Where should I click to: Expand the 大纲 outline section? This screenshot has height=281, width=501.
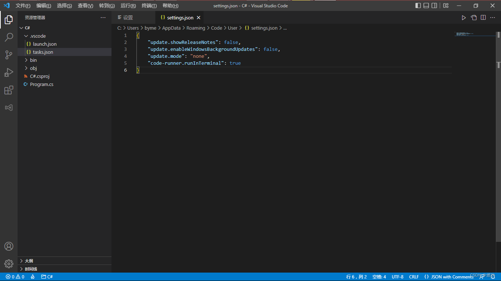65,261
